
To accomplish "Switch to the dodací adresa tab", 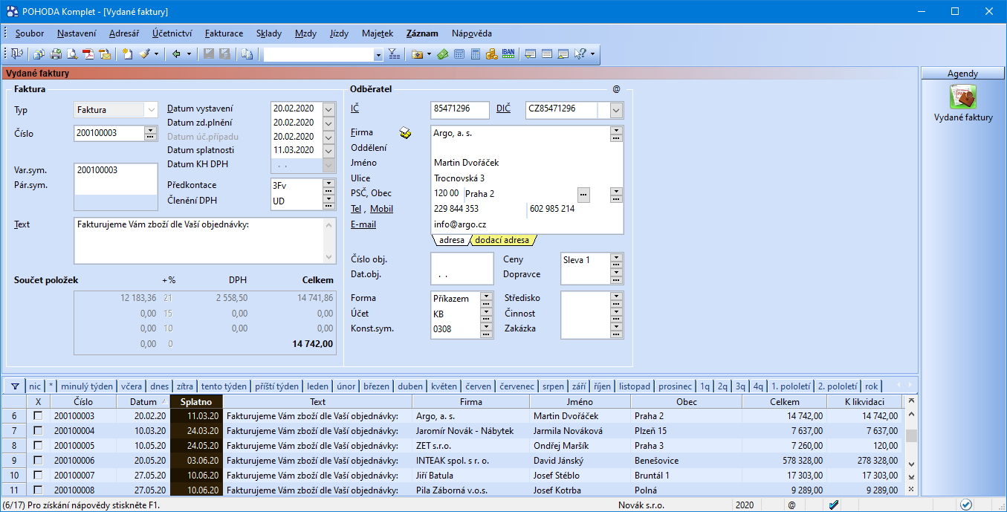I will pos(502,240).
